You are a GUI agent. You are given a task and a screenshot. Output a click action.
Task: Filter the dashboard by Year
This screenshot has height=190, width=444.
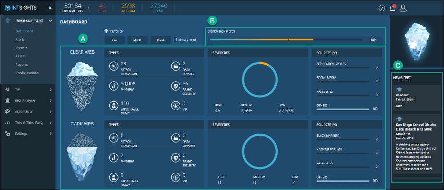[115, 40]
